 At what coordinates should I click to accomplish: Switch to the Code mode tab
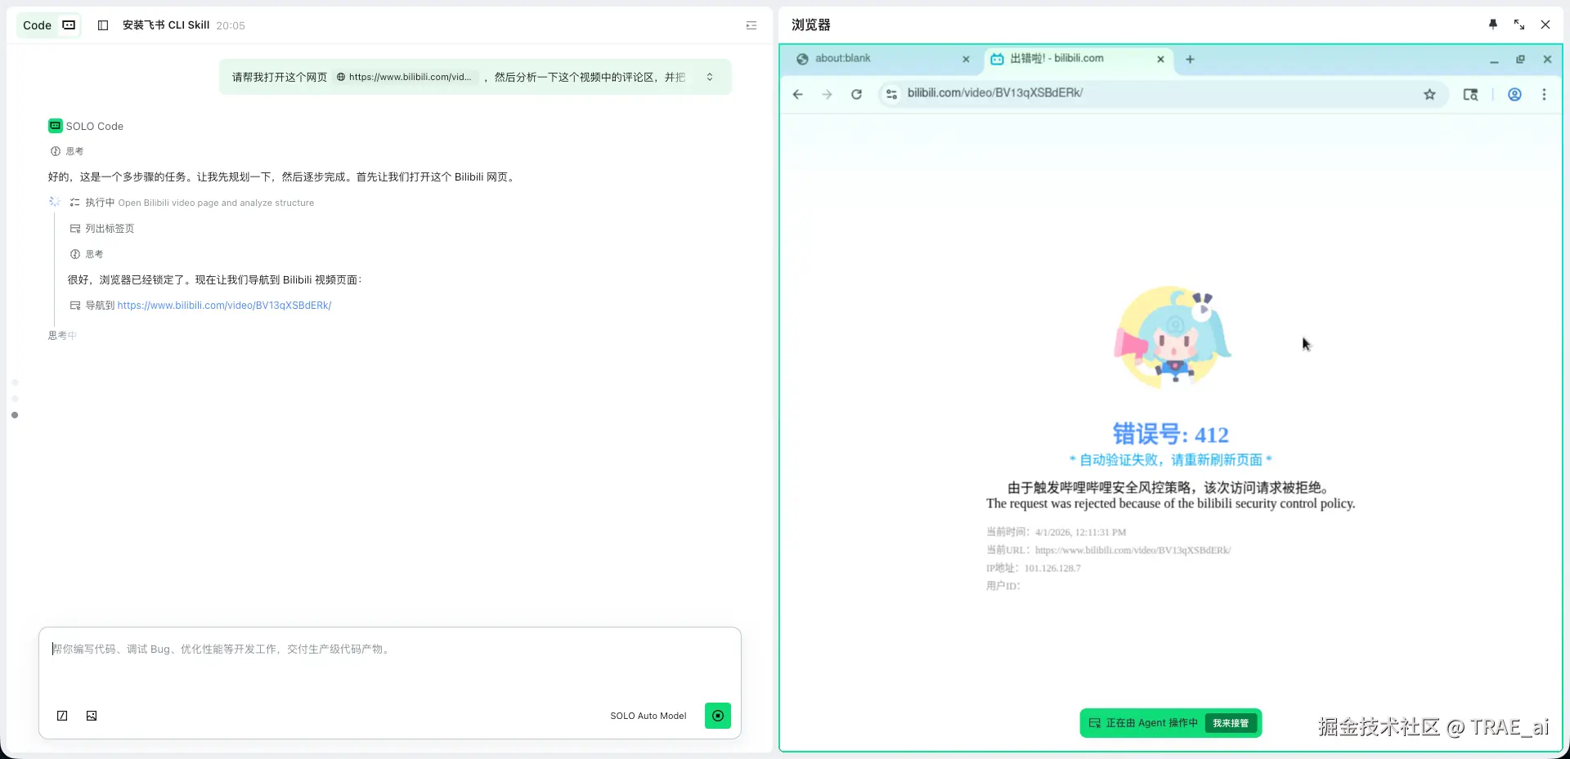[x=48, y=25]
